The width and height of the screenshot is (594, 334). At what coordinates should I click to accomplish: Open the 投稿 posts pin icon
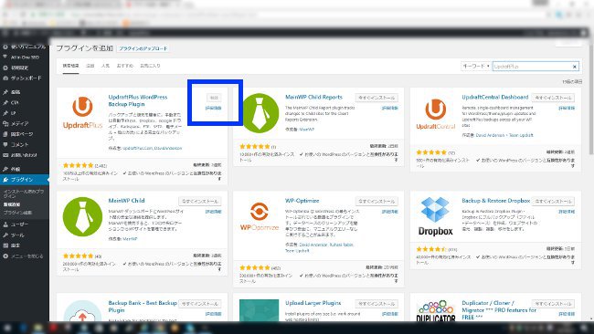pyautogui.click(x=5, y=92)
